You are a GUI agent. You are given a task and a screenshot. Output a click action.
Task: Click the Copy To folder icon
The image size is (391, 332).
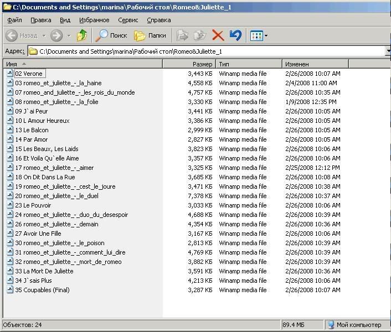[x=200, y=35]
